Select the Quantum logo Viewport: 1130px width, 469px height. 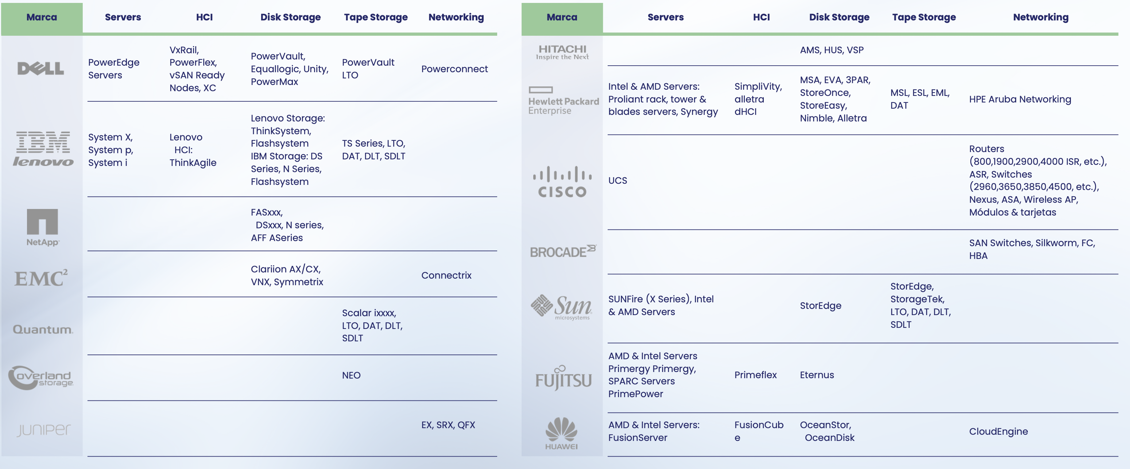(x=43, y=329)
